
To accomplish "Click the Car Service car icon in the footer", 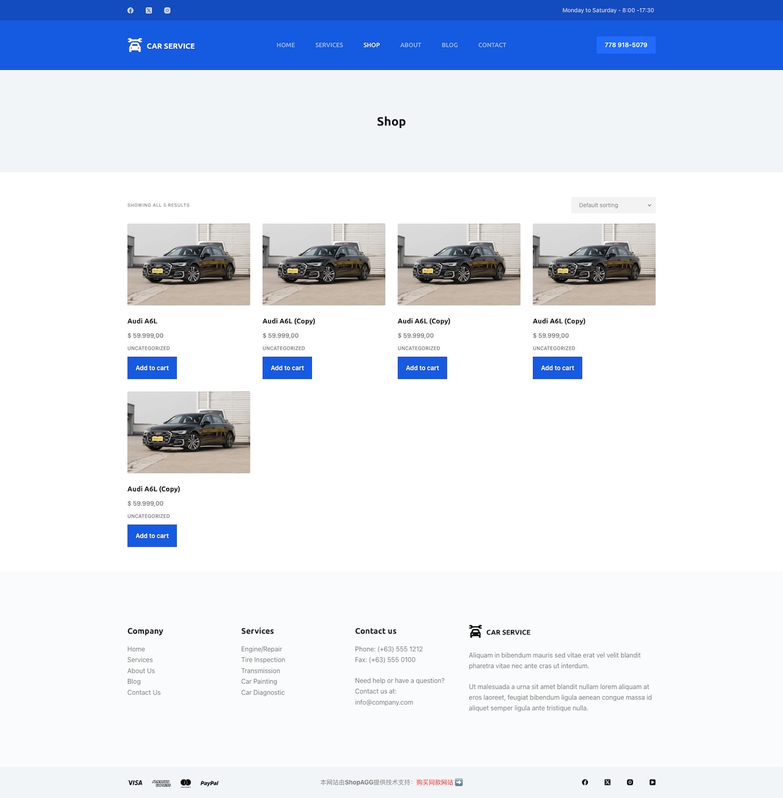I will [476, 632].
